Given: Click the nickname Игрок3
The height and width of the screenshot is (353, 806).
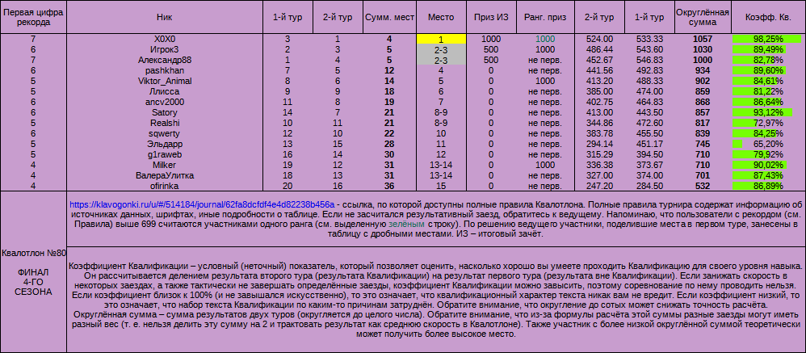Looking at the screenshot, I should click(165, 49).
